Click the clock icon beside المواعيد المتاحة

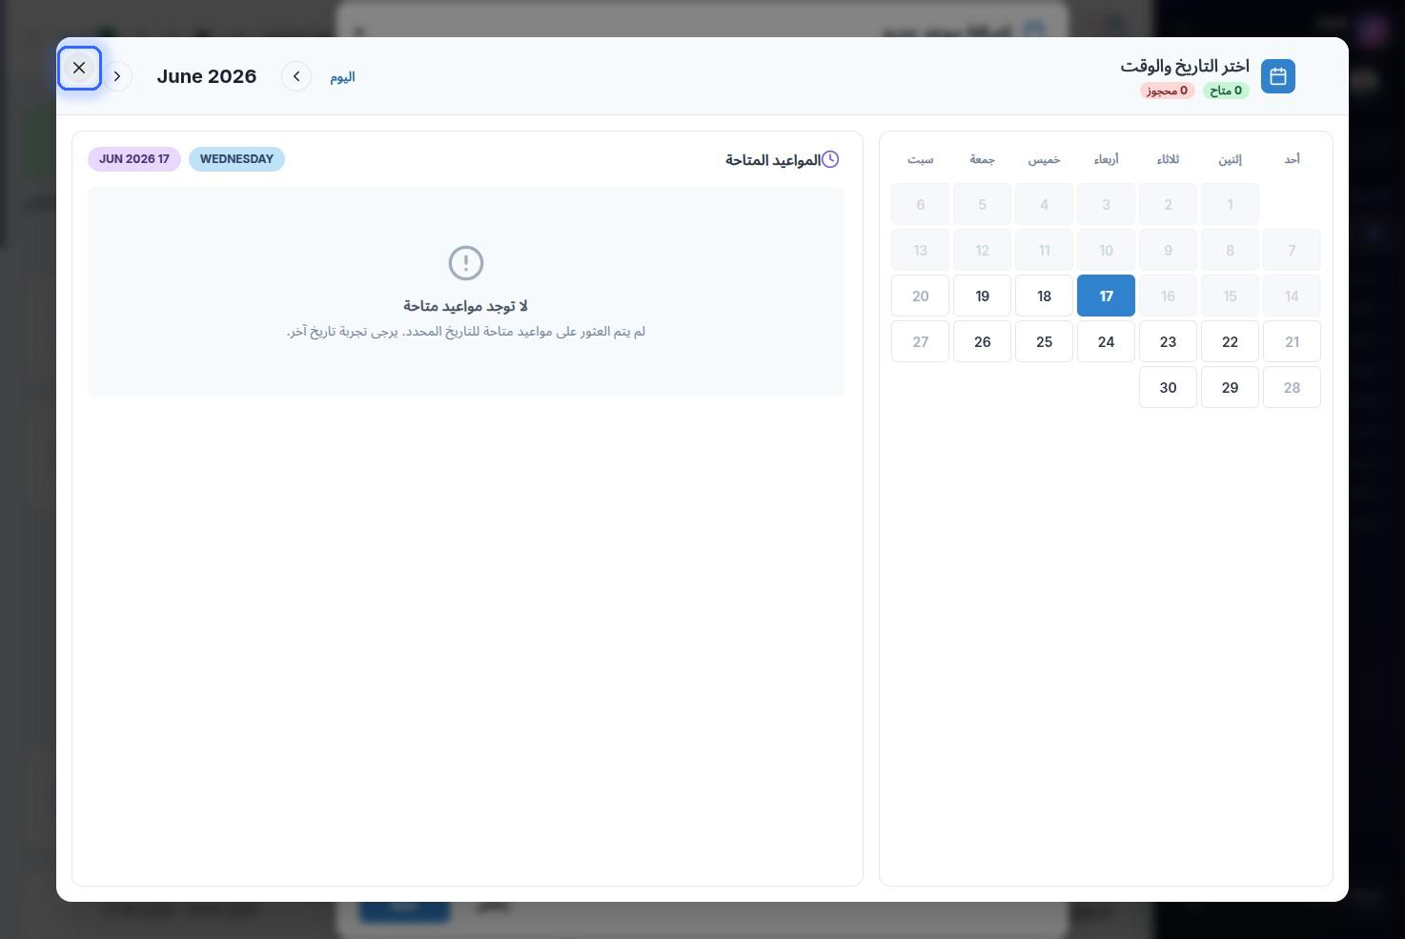[x=830, y=159]
